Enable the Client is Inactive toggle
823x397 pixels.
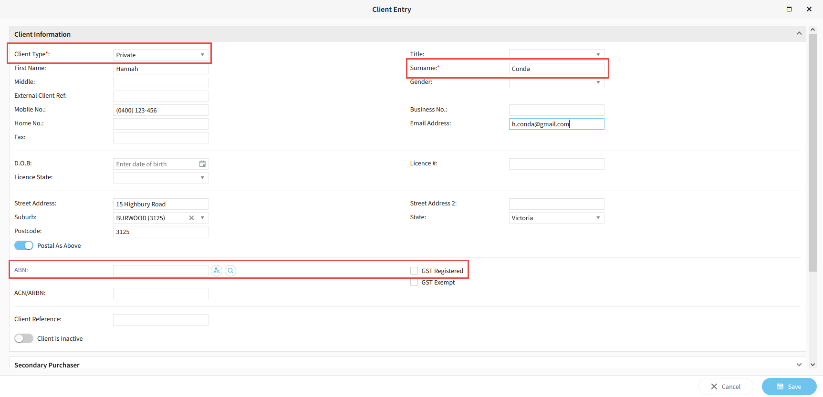tap(24, 338)
